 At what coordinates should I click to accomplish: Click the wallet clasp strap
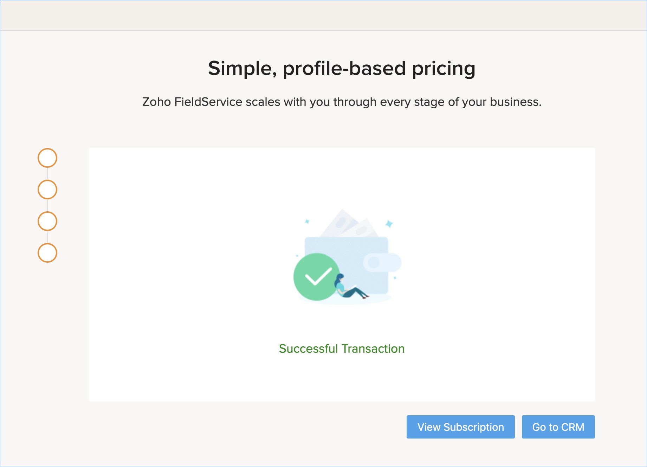point(382,262)
